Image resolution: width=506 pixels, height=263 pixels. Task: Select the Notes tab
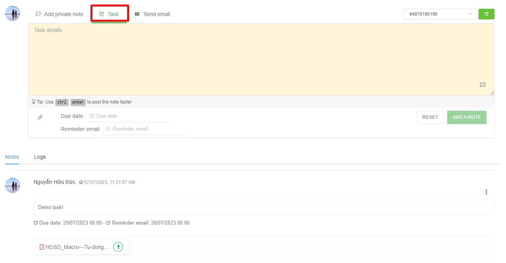pos(12,157)
